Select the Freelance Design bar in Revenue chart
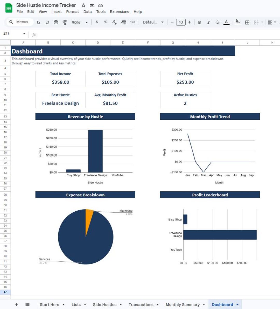 (95, 151)
